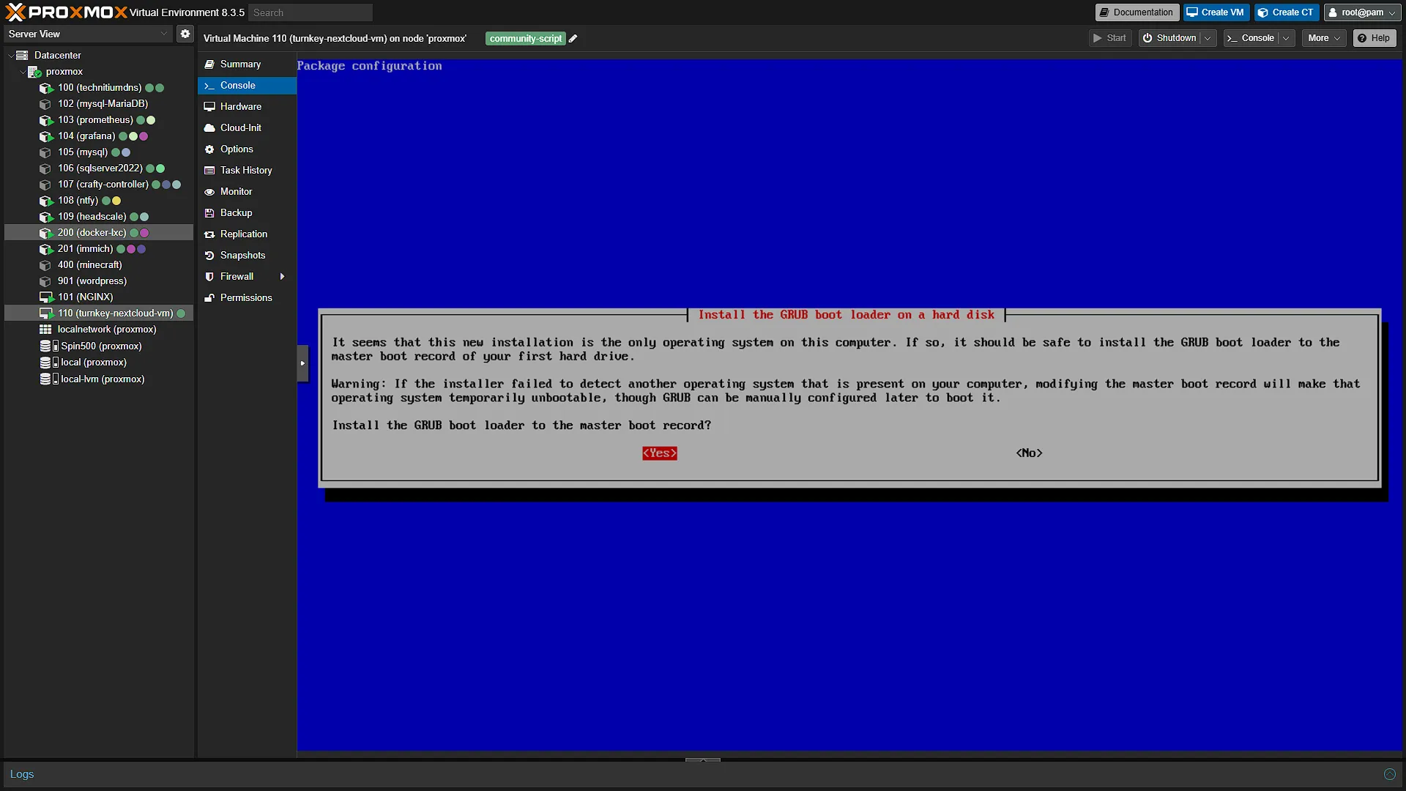Click the side panel collapse handle
Screen dimensions: 1406x791
pos(302,363)
